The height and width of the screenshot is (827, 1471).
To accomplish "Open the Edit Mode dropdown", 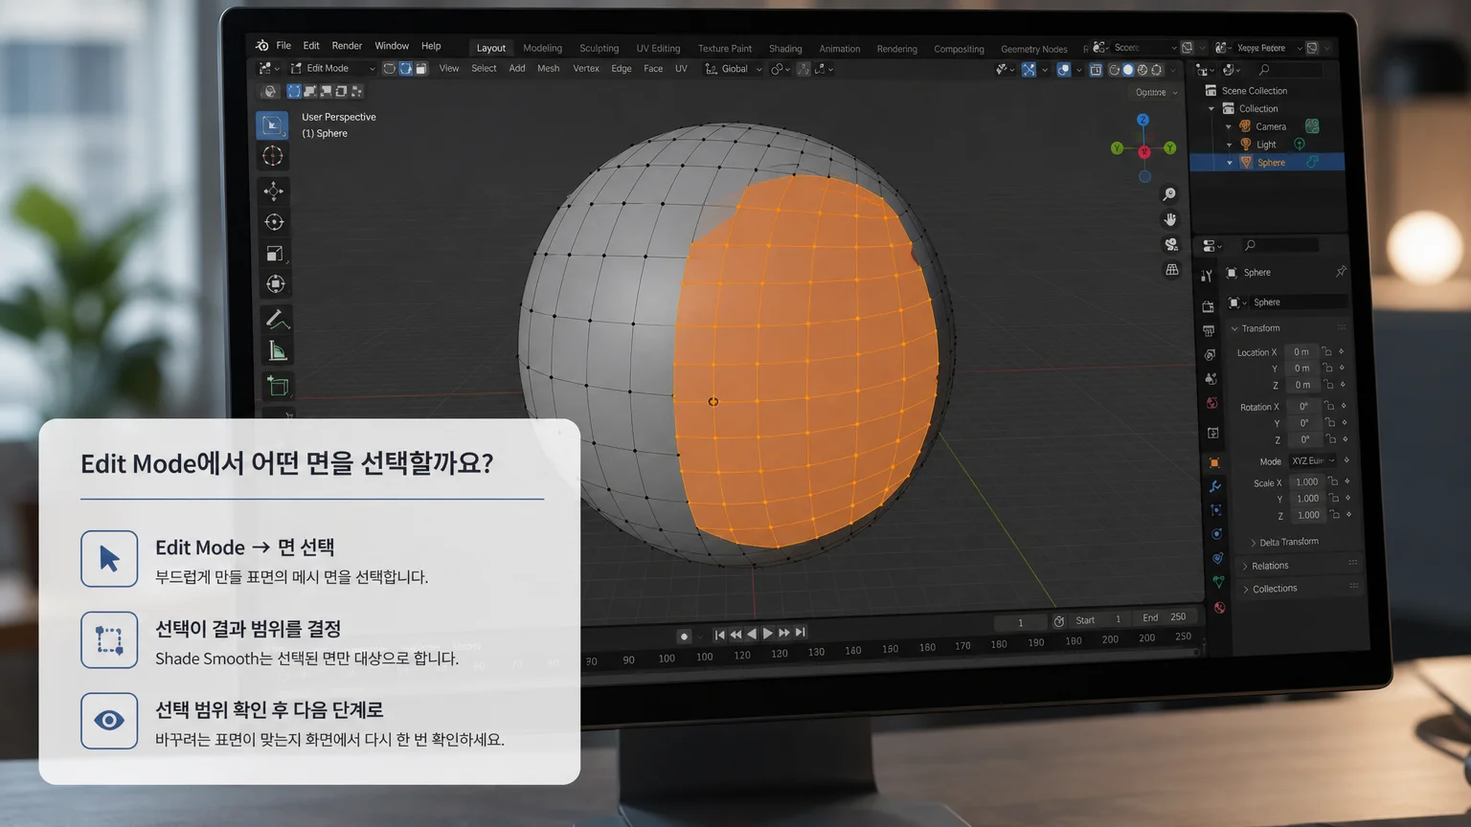I will point(332,68).
